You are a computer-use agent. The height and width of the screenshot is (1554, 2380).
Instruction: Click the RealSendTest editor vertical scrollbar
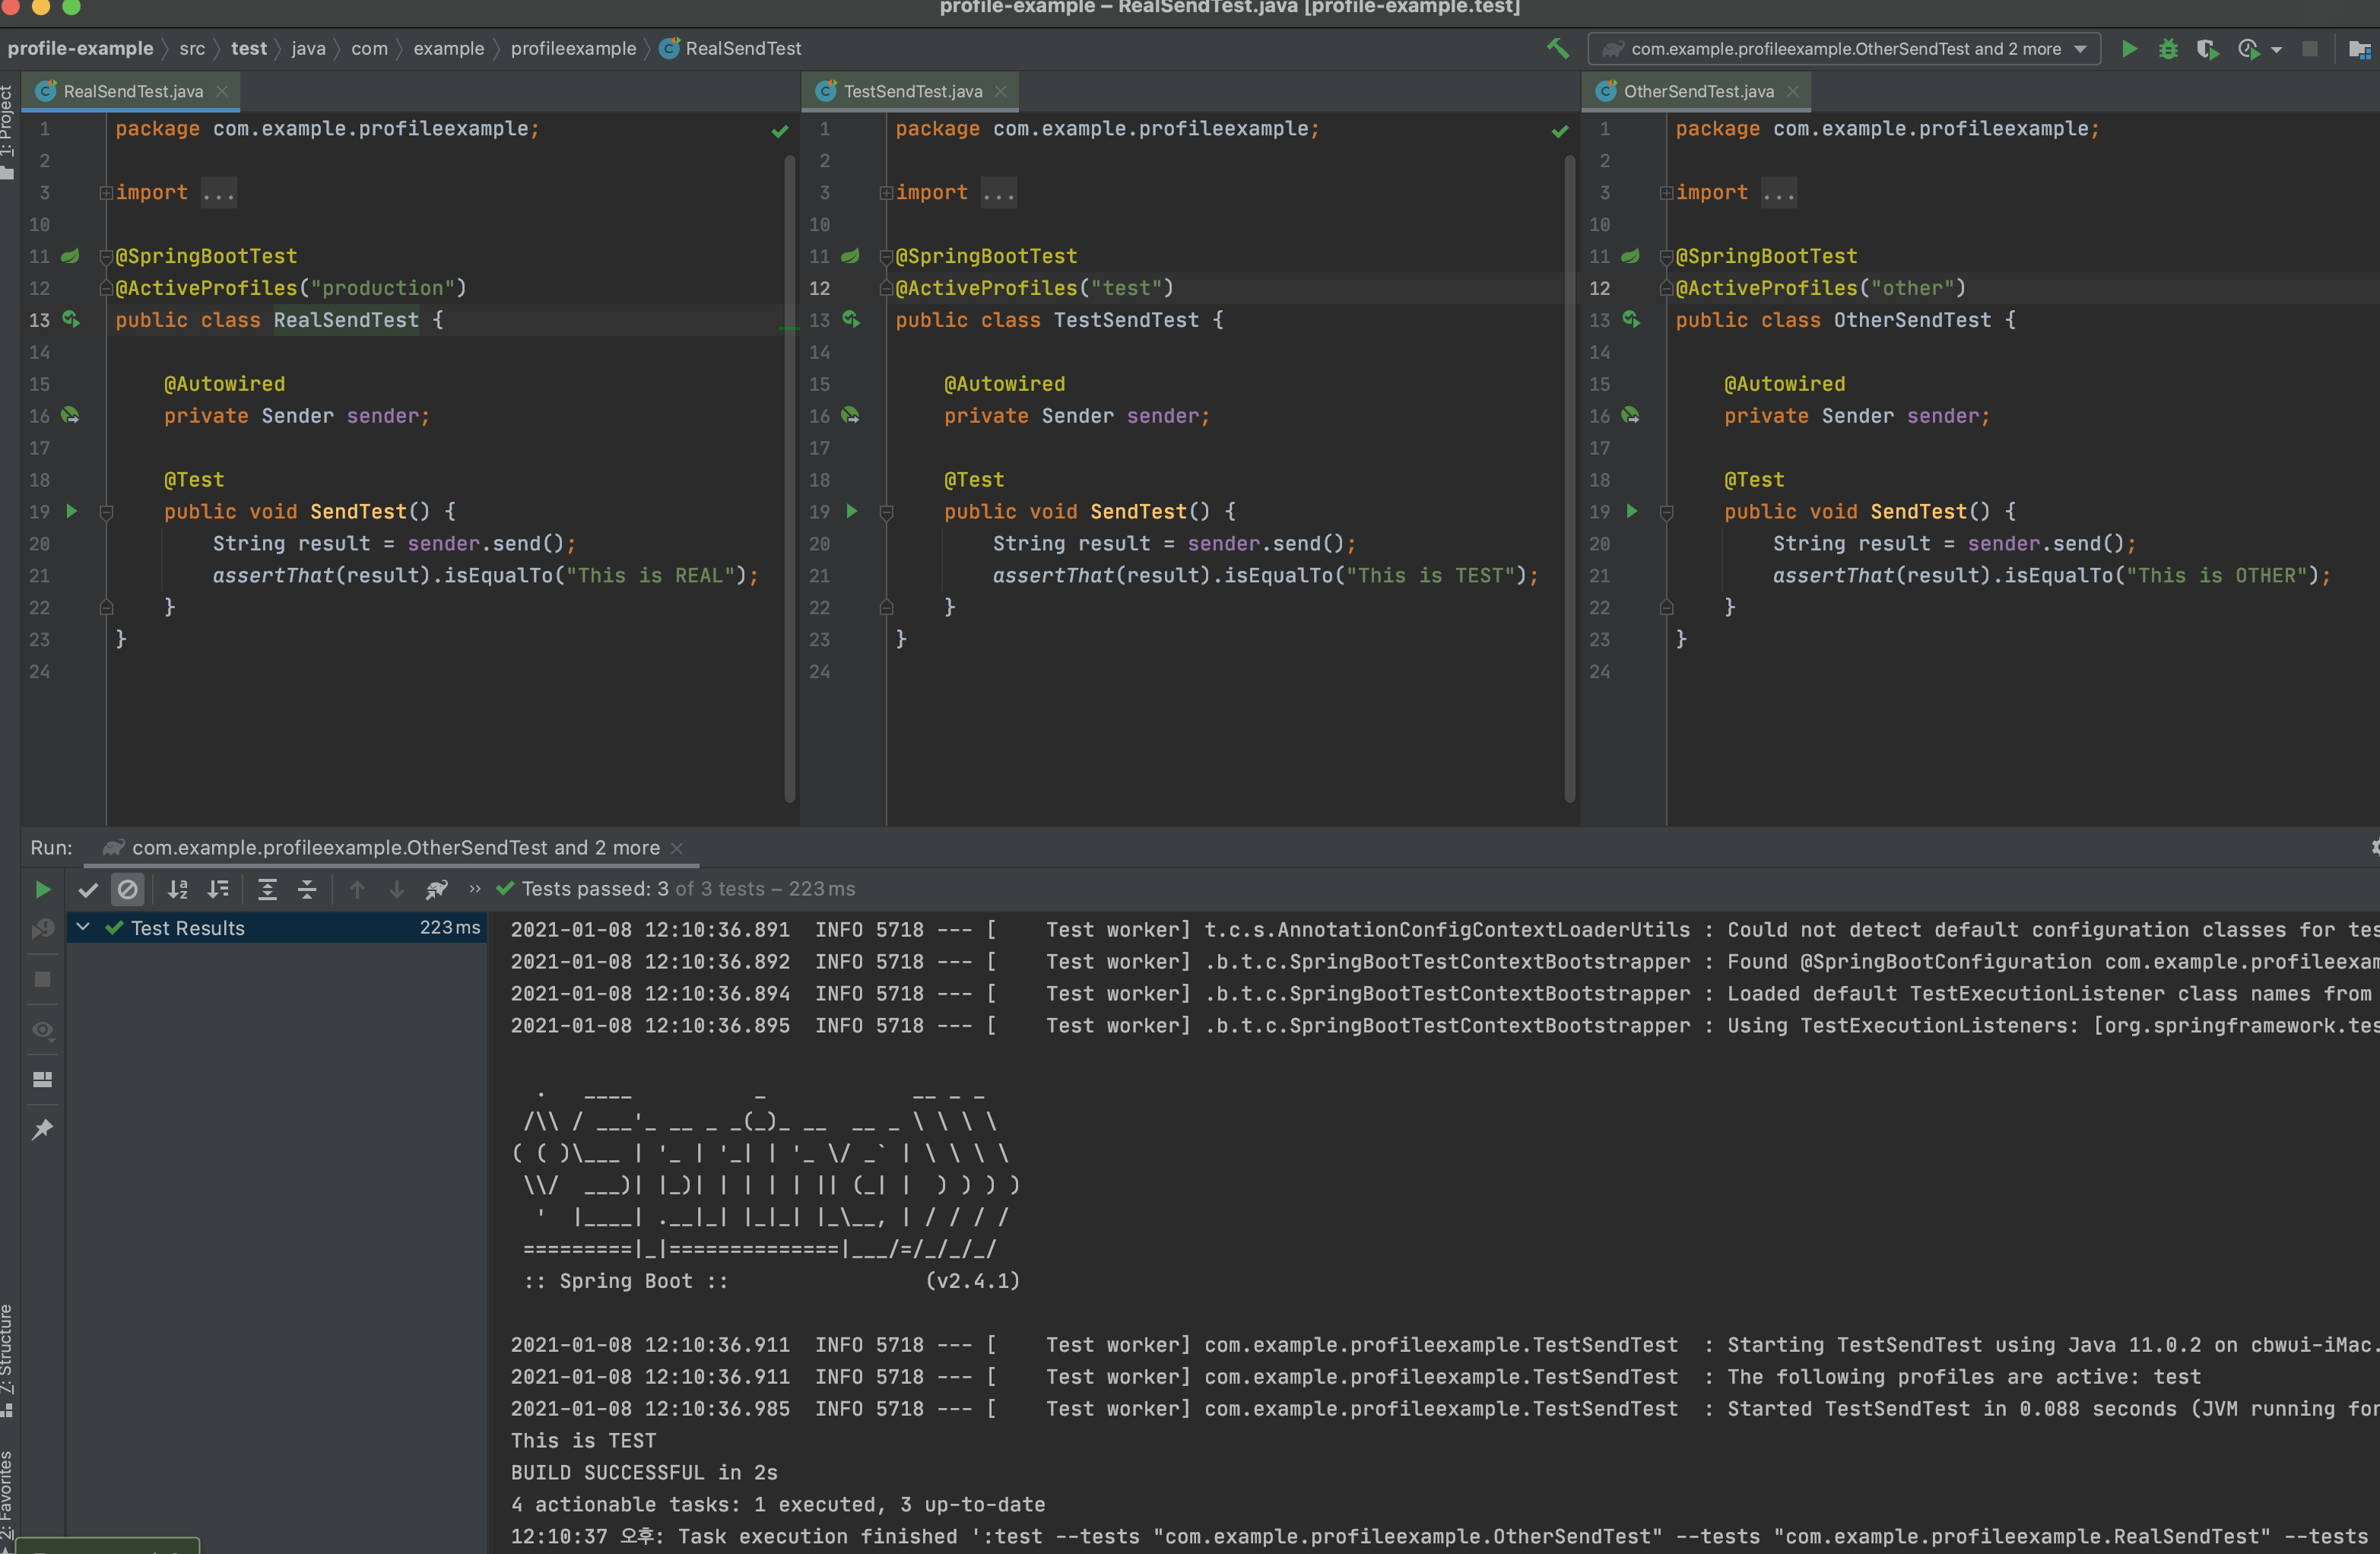(789, 480)
